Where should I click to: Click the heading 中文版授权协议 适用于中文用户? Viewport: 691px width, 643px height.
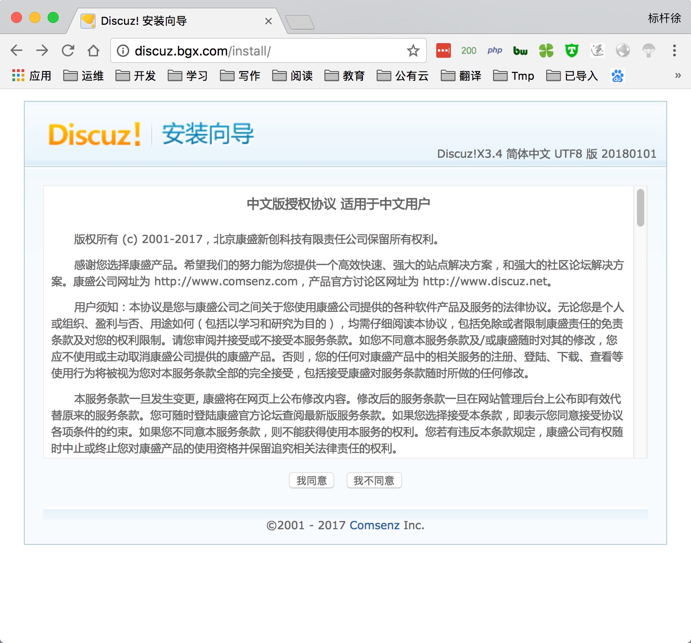pos(339,204)
